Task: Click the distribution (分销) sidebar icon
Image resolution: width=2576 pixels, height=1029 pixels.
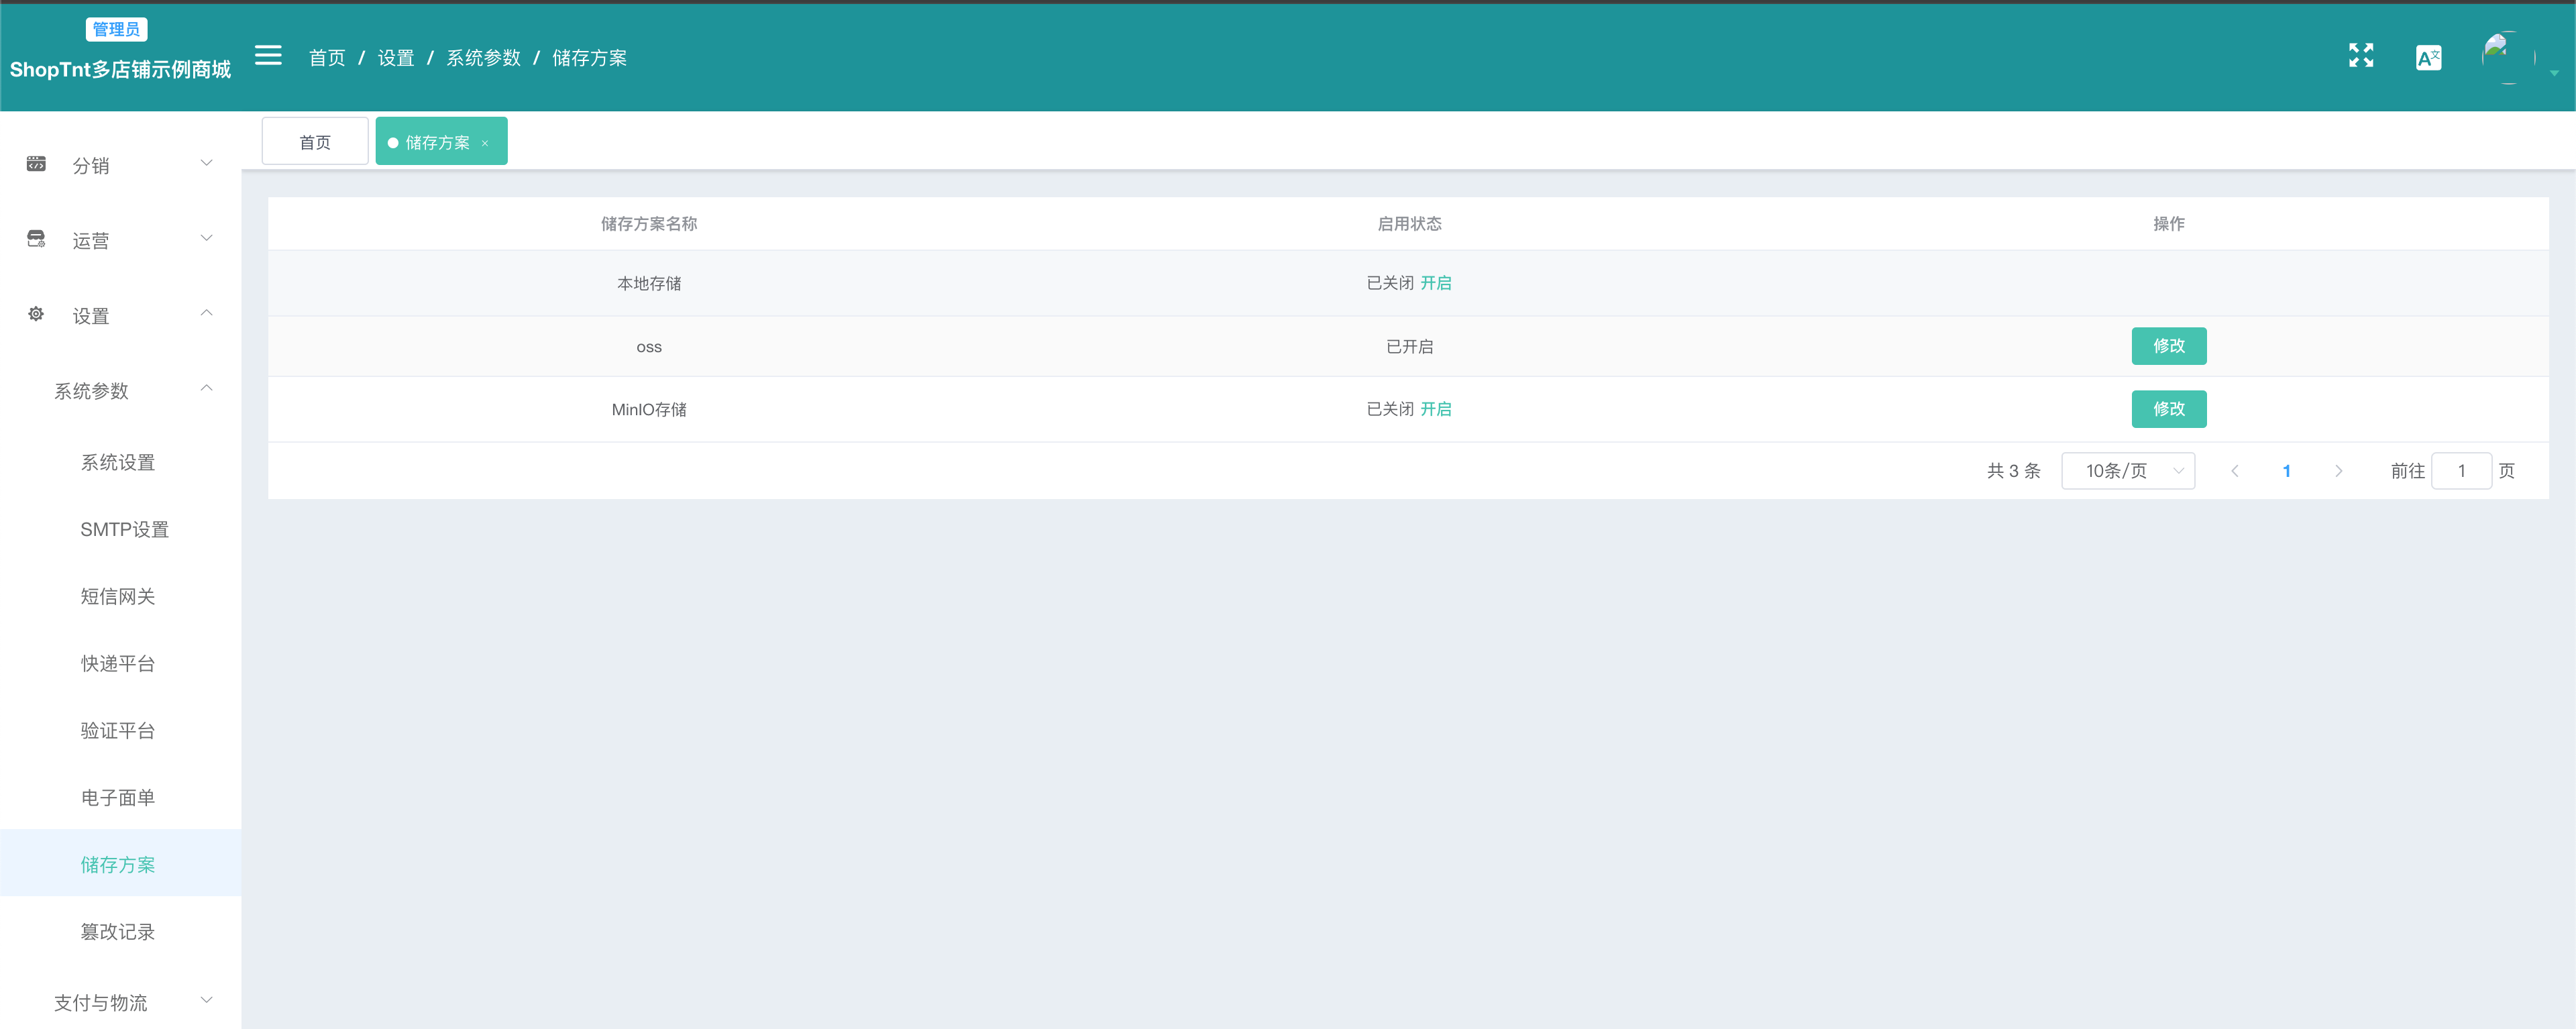Action: click(x=36, y=164)
